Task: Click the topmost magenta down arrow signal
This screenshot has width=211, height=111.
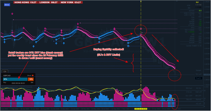Action: [12, 14]
